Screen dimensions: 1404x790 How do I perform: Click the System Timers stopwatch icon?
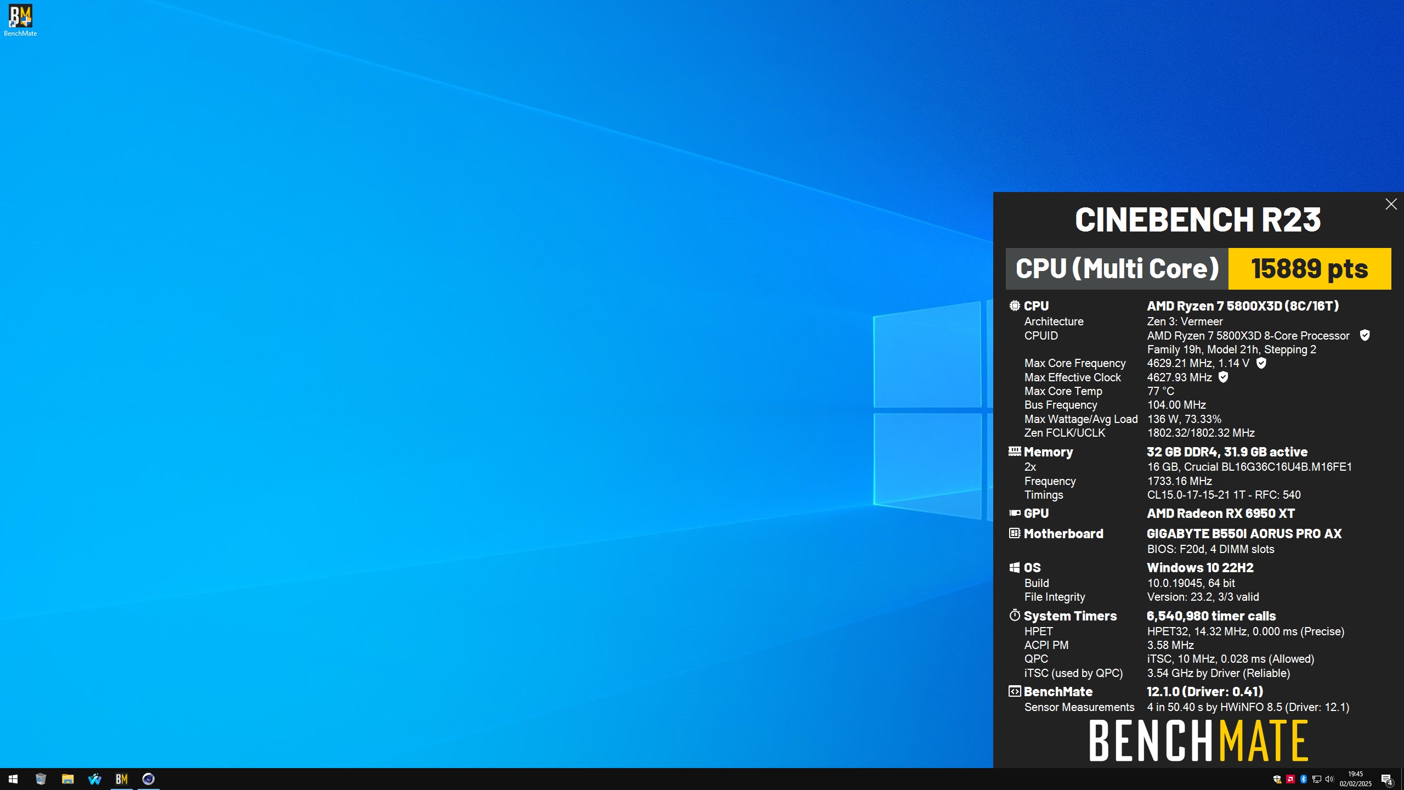pyautogui.click(x=1015, y=615)
